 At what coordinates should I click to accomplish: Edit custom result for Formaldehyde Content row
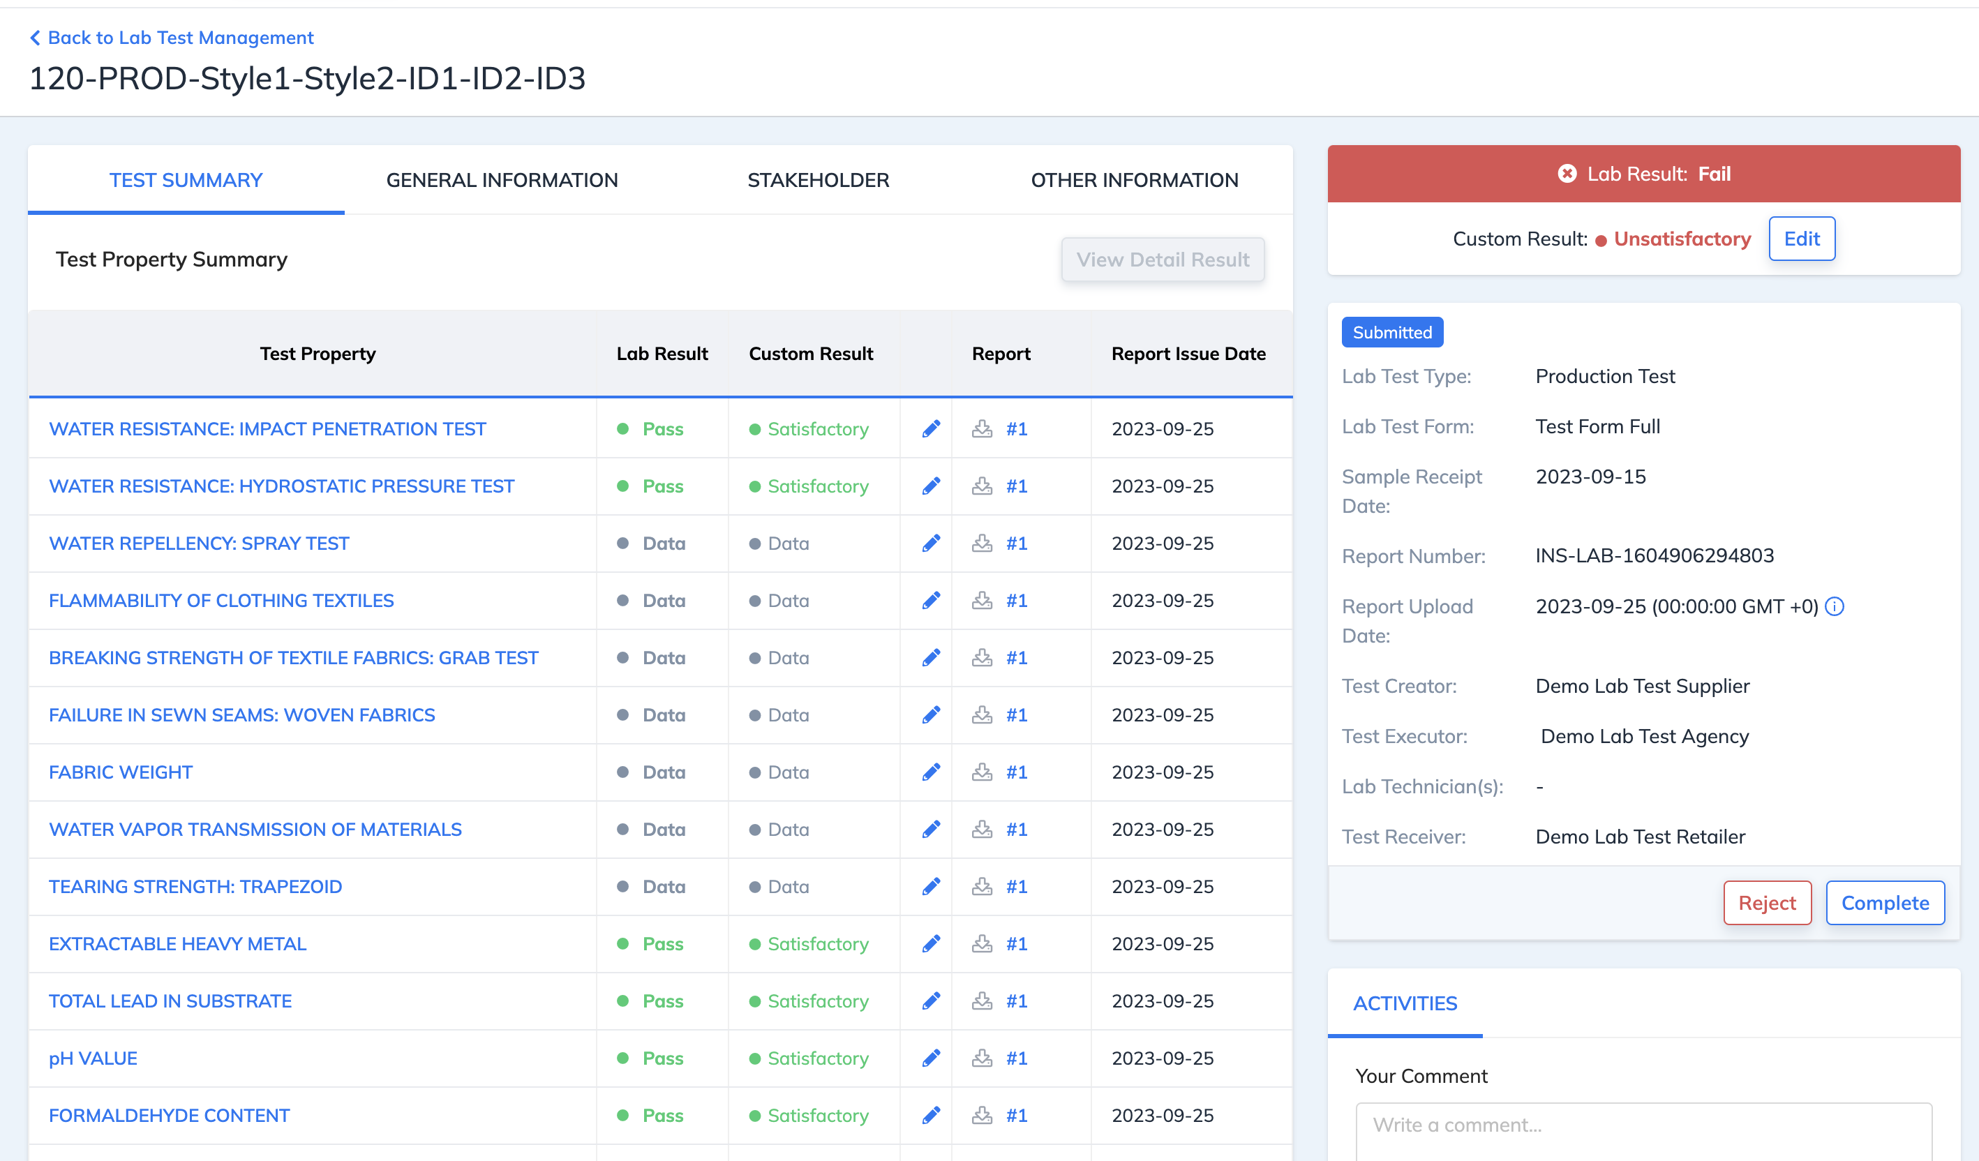(931, 1116)
